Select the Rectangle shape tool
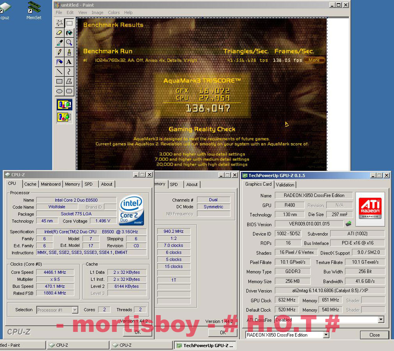 (60, 82)
